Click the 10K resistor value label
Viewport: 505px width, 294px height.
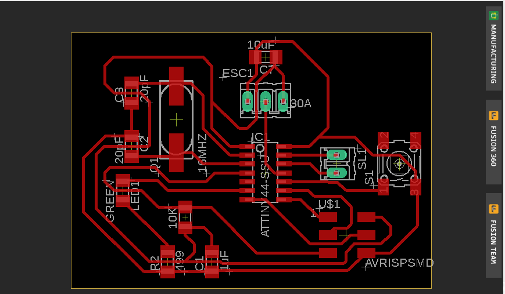click(x=173, y=218)
